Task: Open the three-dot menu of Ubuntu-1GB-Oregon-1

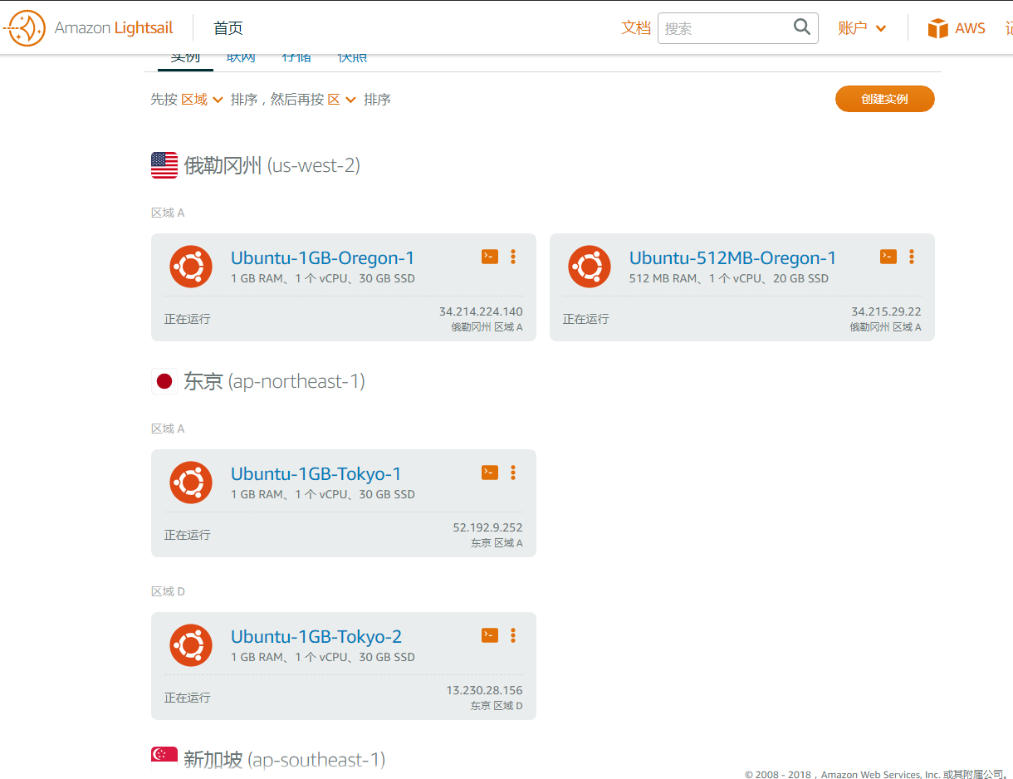Action: tap(513, 257)
